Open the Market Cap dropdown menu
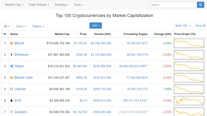The width and height of the screenshot is (207, 116). [x=14, y=5]
